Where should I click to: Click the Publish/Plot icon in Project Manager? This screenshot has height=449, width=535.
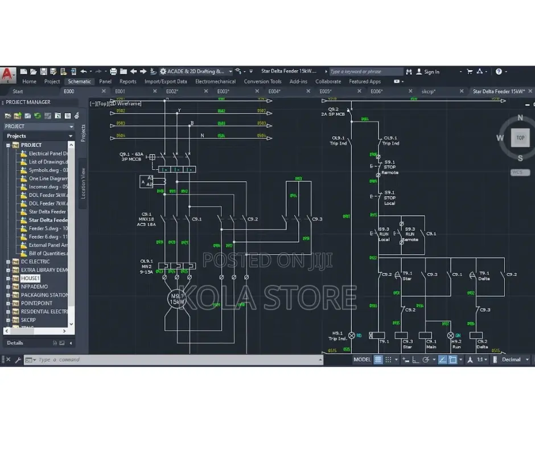coord(77,116)
